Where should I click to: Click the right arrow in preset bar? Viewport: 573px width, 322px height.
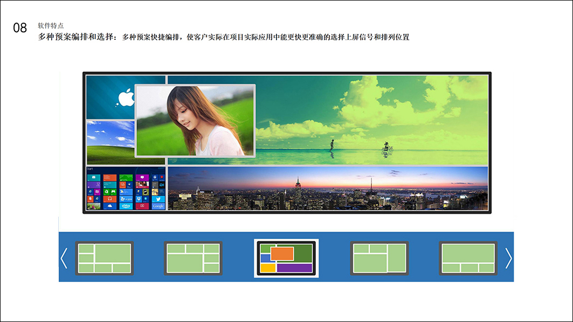(508, 258)
